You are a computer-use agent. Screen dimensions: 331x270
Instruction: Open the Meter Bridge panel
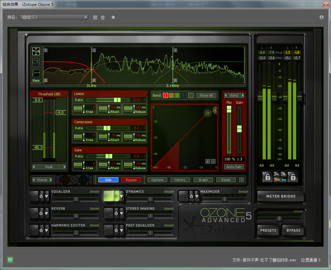tap(281, 196)
